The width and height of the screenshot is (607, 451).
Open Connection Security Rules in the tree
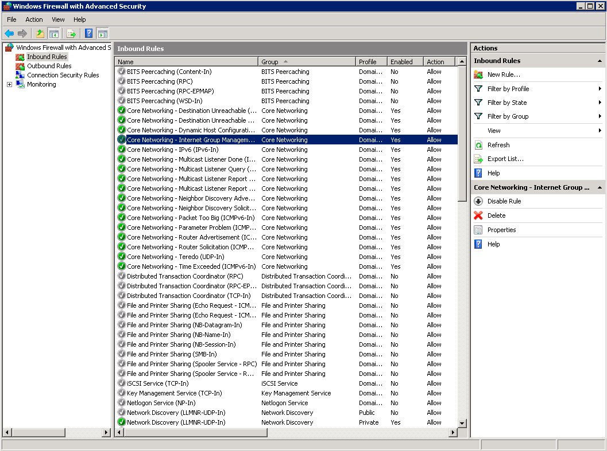[63, 76]
